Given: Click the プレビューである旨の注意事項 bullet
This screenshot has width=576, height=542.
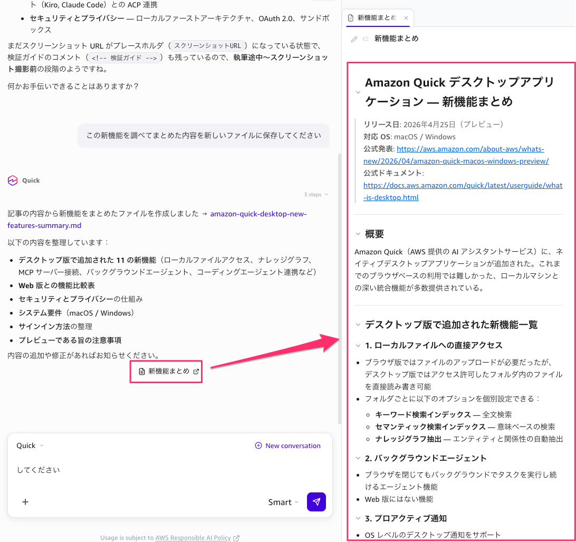Looking at the screenshot, I should [x=70, y=340].
